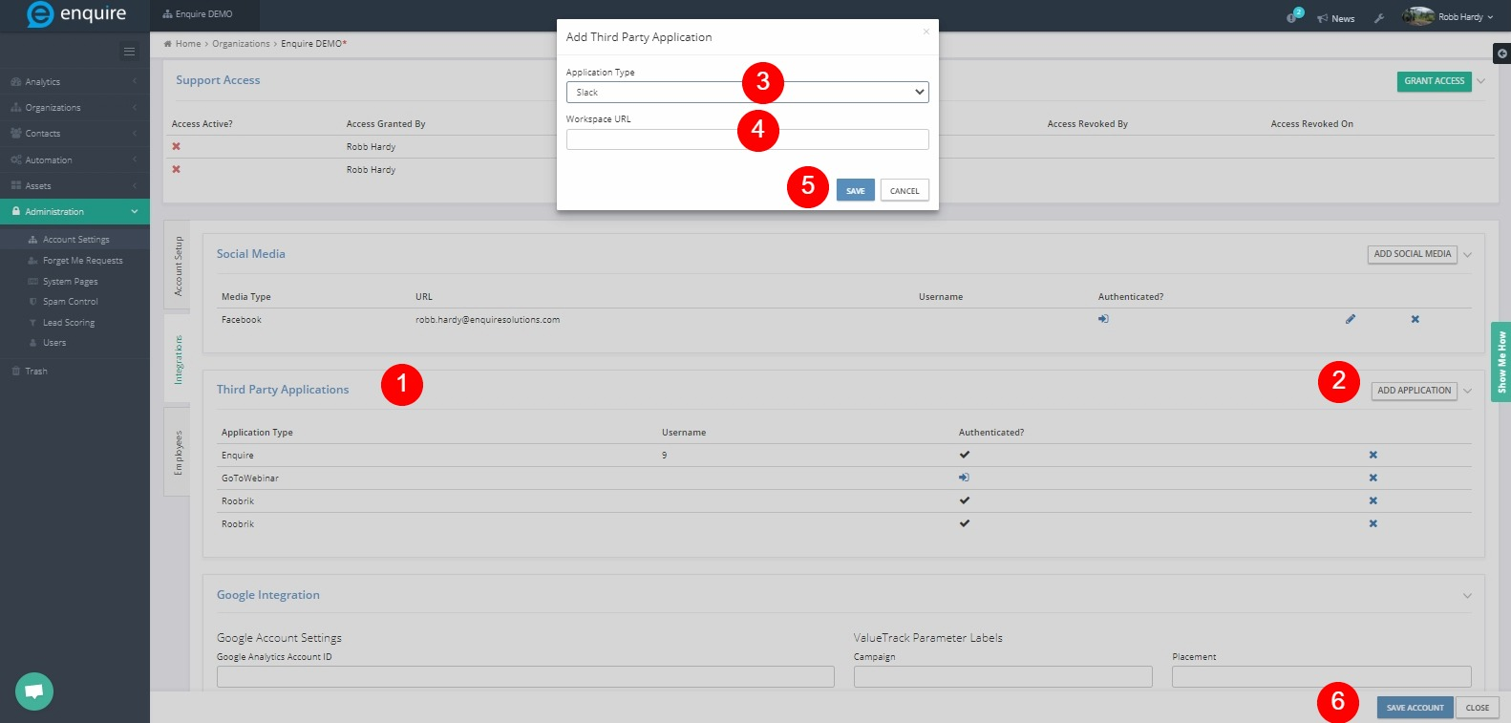Click the second red X under Access Active

click(176, 169)
